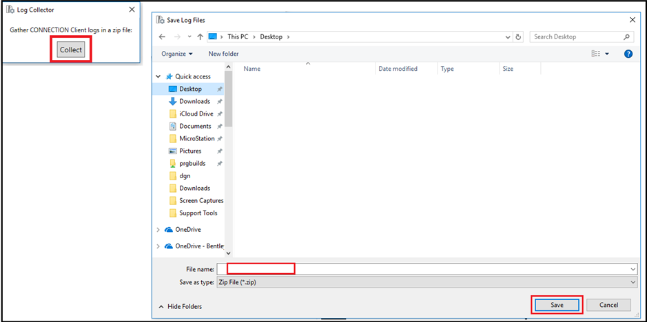Click navigation pane scroll up arrow
The height and width of the screenshot is (322, 647).
[229, 67]
